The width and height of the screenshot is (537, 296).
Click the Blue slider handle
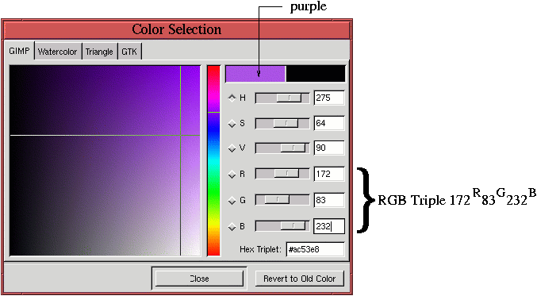click(x=293, y=225)
